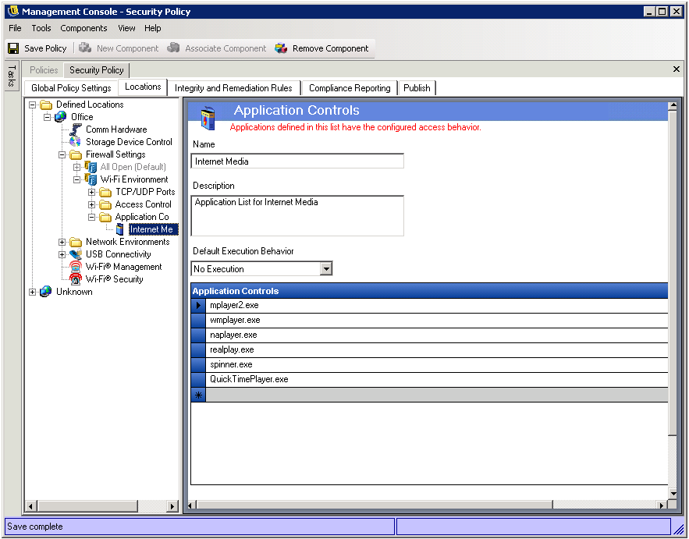Screen dimensions: 689x539
Task: Open the Help menu
Action: click(x=152, y=28)
